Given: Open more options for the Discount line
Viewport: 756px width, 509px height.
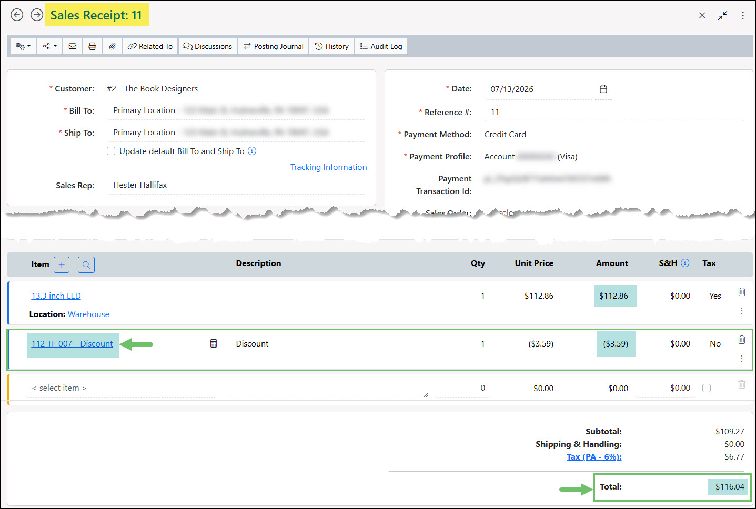Looking at the screenshot, I should 742,359.
